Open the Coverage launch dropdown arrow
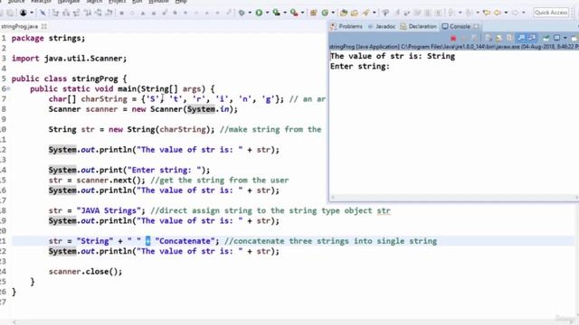The image size is (579, 325). coord(285,13)
